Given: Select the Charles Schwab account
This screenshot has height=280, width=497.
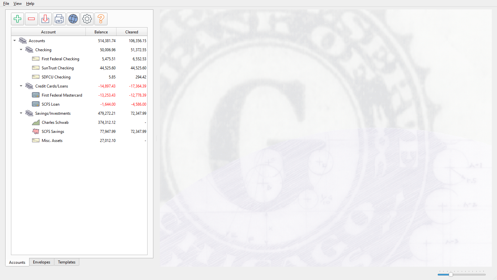Looking at the screenshot, I should 55,122.
